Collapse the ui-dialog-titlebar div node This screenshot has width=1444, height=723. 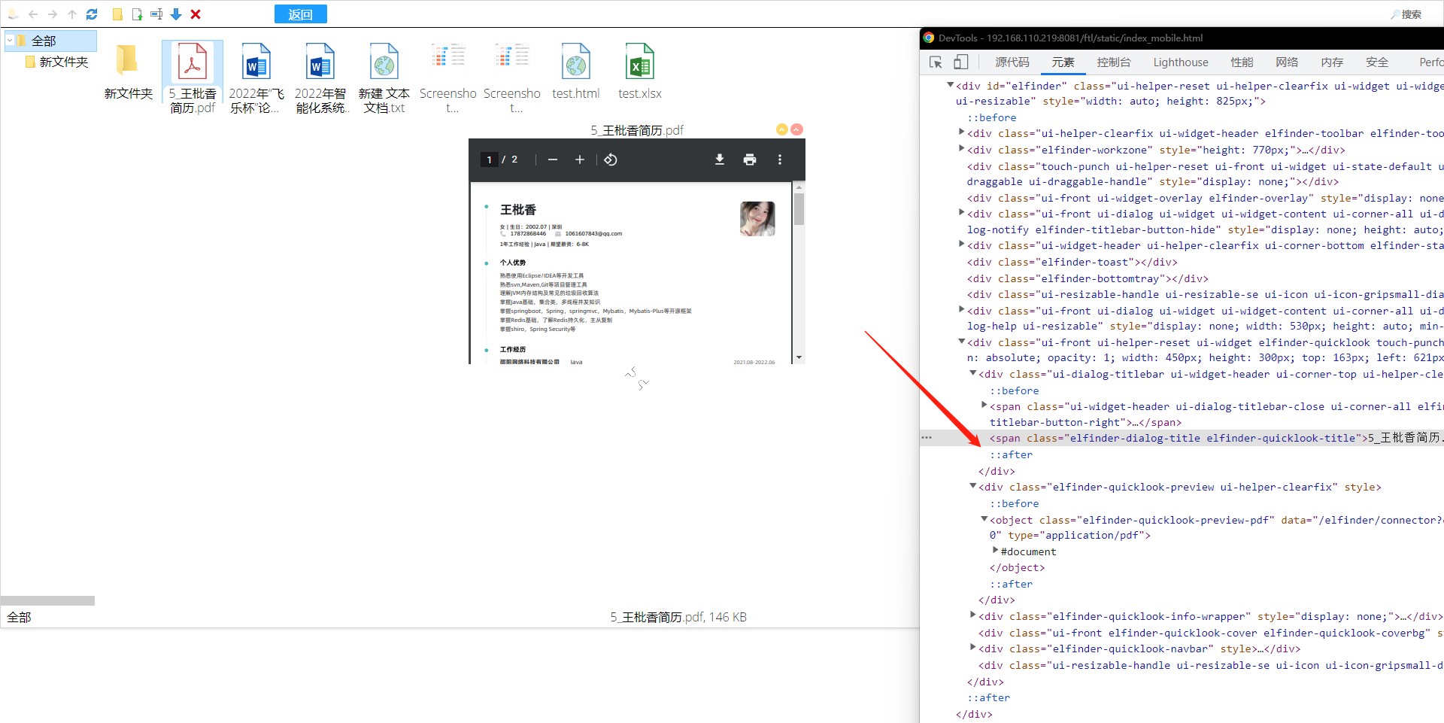(x=972, y=373)
